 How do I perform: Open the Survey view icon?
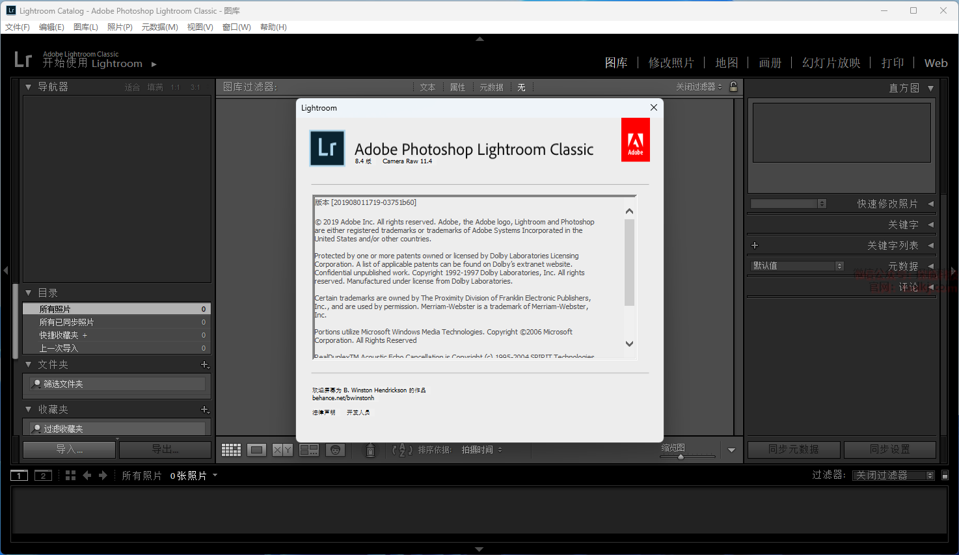point(309,450)
